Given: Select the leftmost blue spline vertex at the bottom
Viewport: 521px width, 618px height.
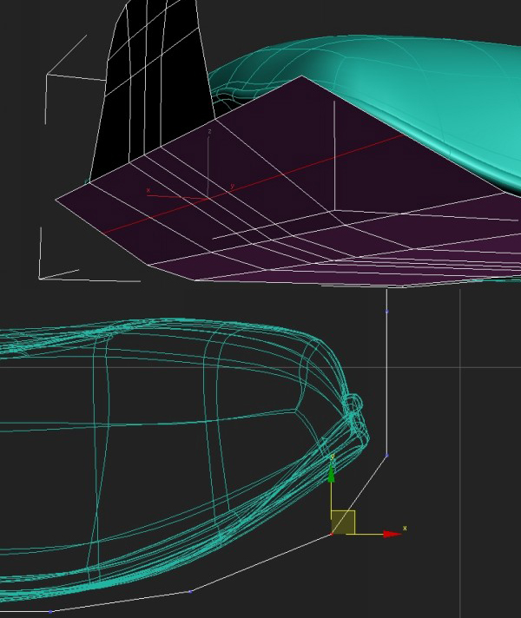Looking at the screenshot, I should (x=50, y=612).
